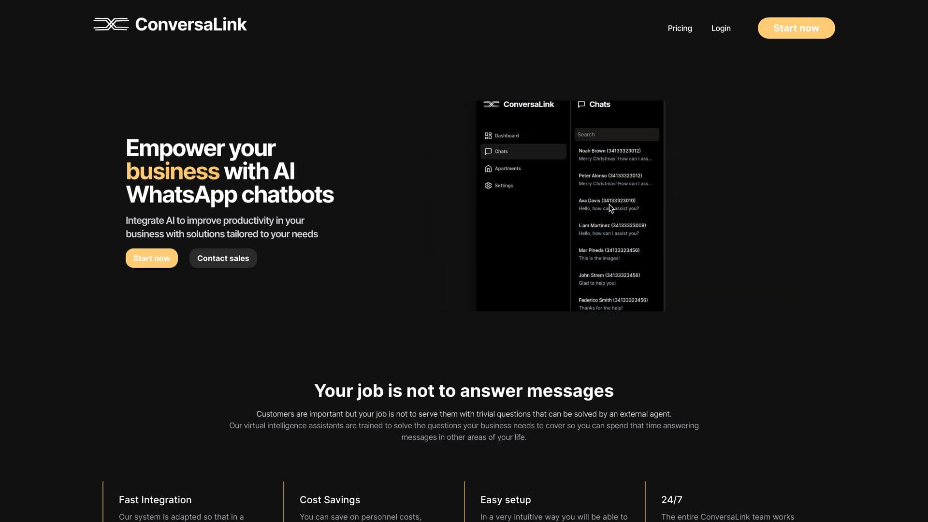Click the Chats speech bubble icon in the sidebar

[489, 151]
